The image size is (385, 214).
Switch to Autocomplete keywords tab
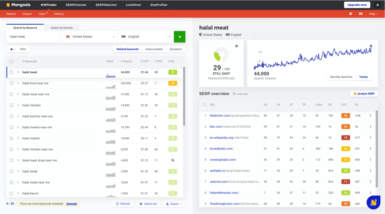[154, 49]
